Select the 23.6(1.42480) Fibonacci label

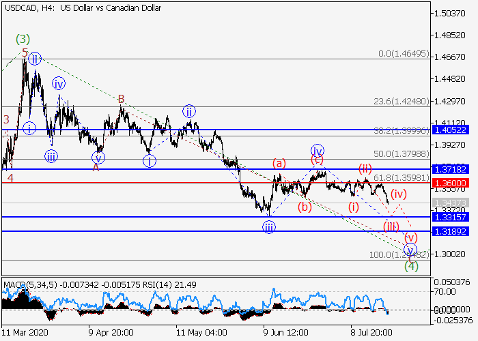(x=402, y=101)
